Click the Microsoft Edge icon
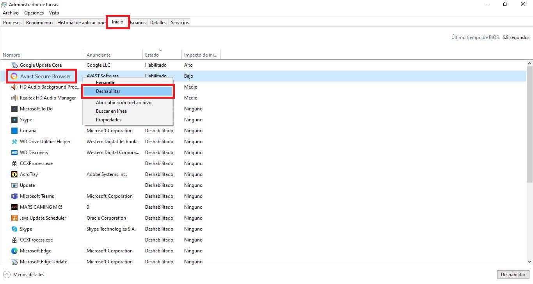This screenshot has width=533, height=284. tap(14, 251)
